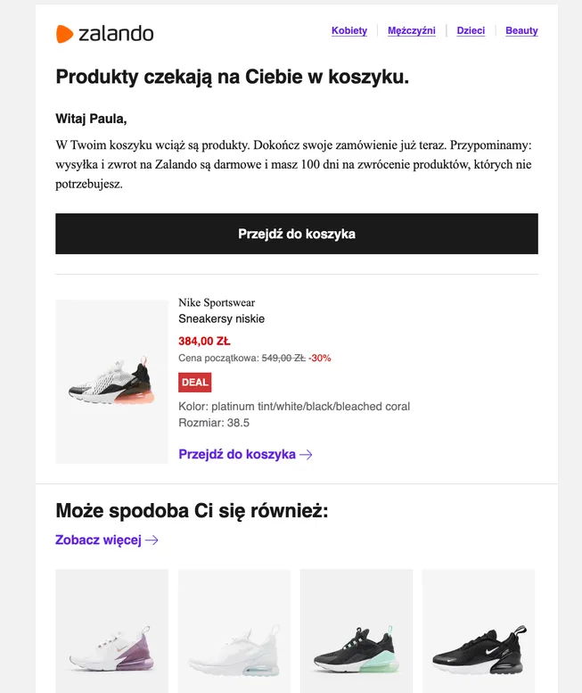
Task: Open the Beauty navigation link
Action: tap(521, 30)
